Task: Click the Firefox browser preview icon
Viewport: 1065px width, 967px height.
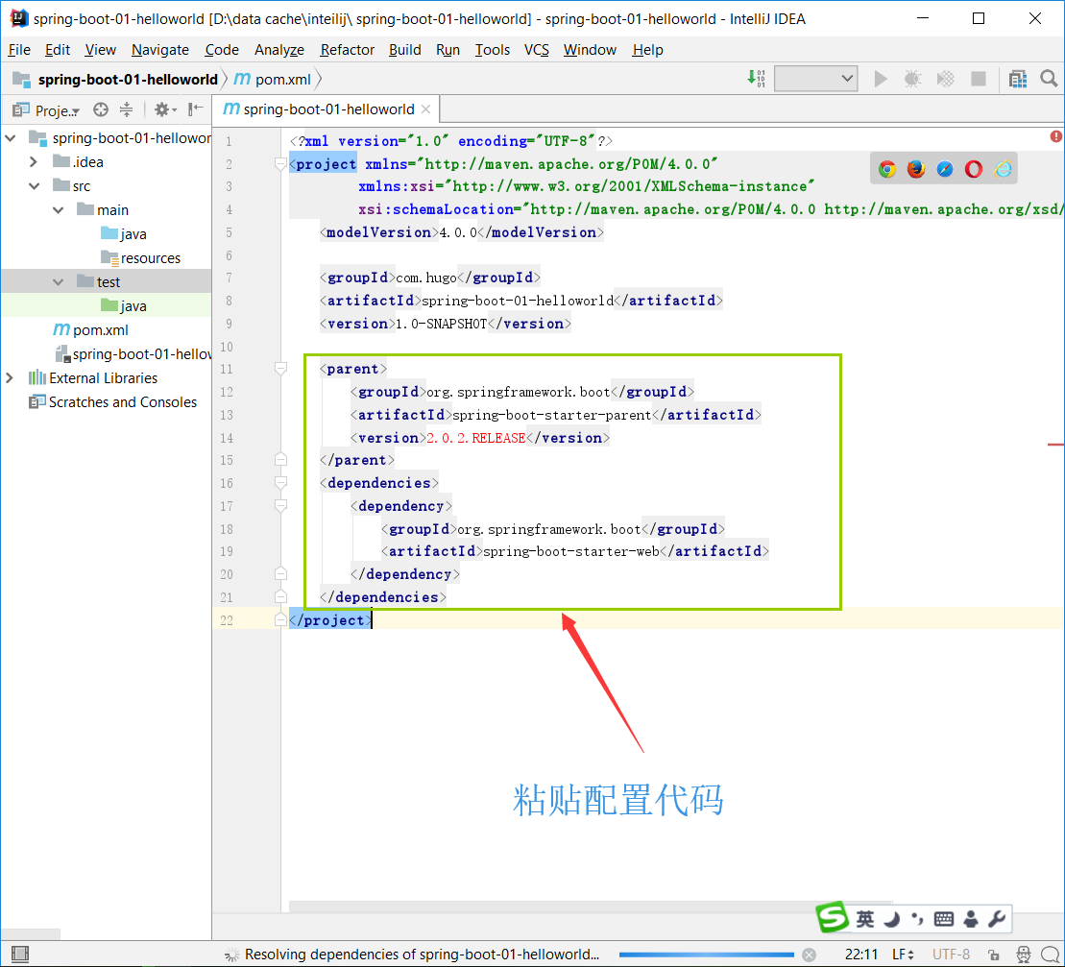Action: [916, 169]
